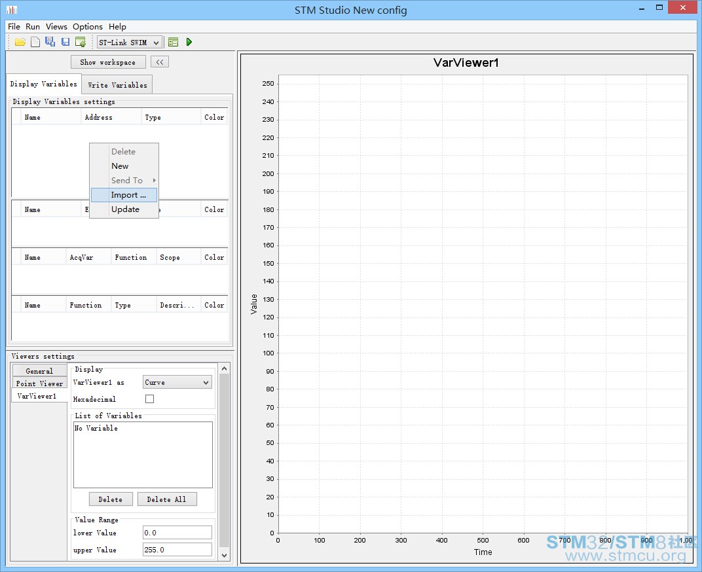Click the Delete All button
The height and width of the screenshot is (572, 702).
coord(166,499)
